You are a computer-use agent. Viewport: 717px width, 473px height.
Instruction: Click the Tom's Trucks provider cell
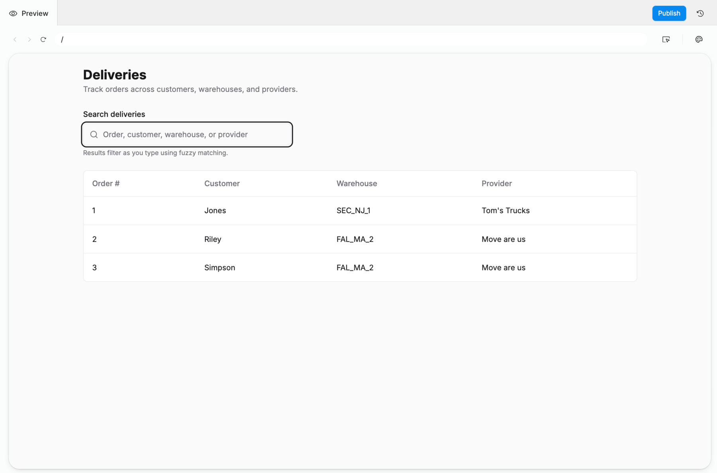click(x=505, y=210)
